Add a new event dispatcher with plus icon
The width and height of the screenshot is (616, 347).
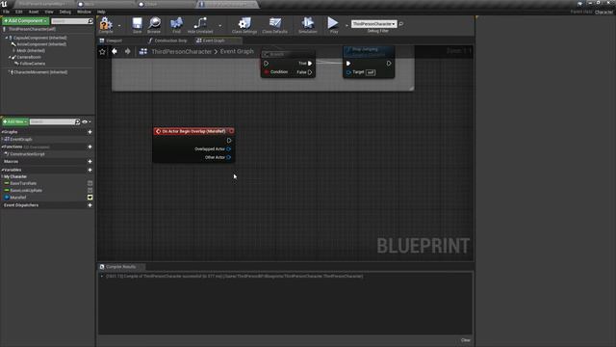pyautogui.click(x=90, y=205)
